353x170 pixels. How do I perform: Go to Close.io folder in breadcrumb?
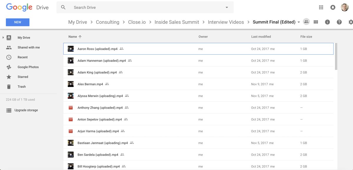pos(137,22)
